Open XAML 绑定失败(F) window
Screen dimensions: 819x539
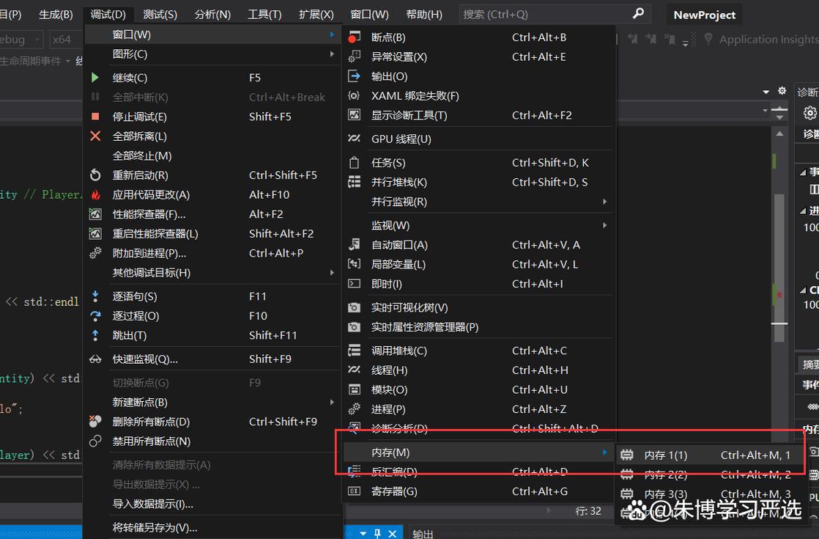pos(478,95)
